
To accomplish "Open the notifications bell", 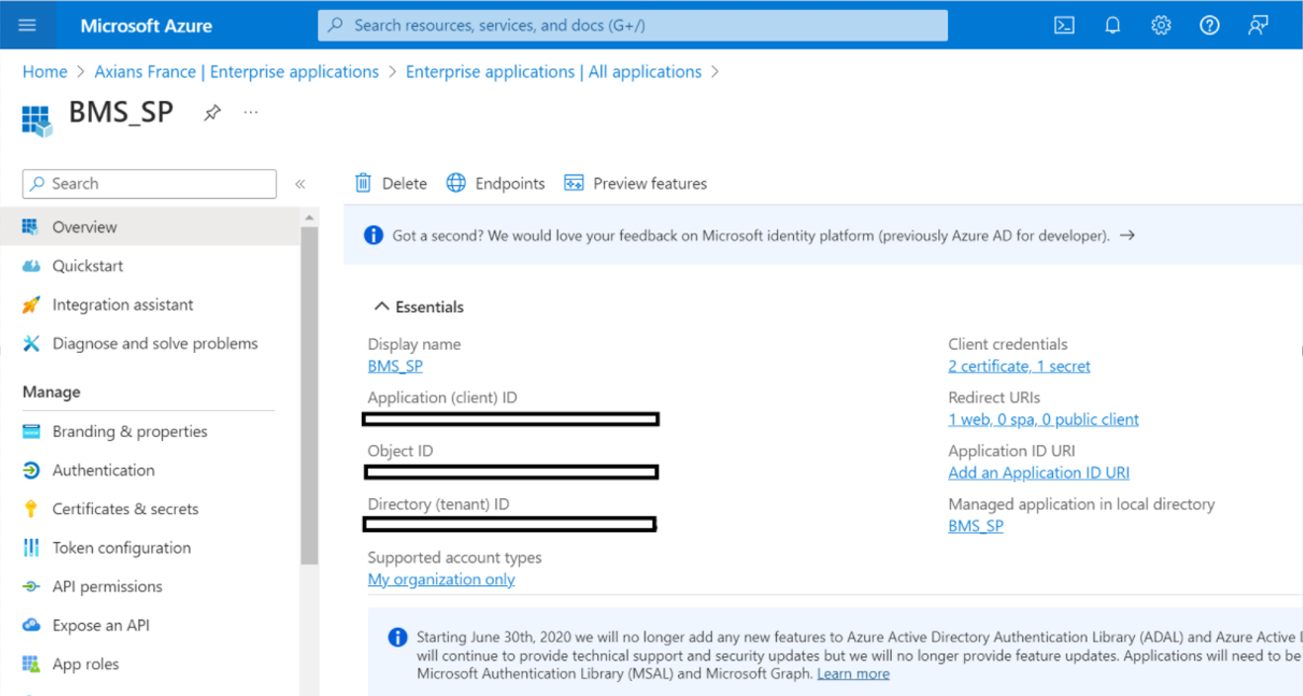I will pos(1112,26).
